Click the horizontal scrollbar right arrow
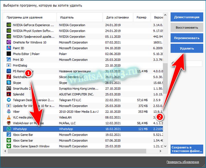Screen dimensions: 206x168 click(x=160, y=151)
